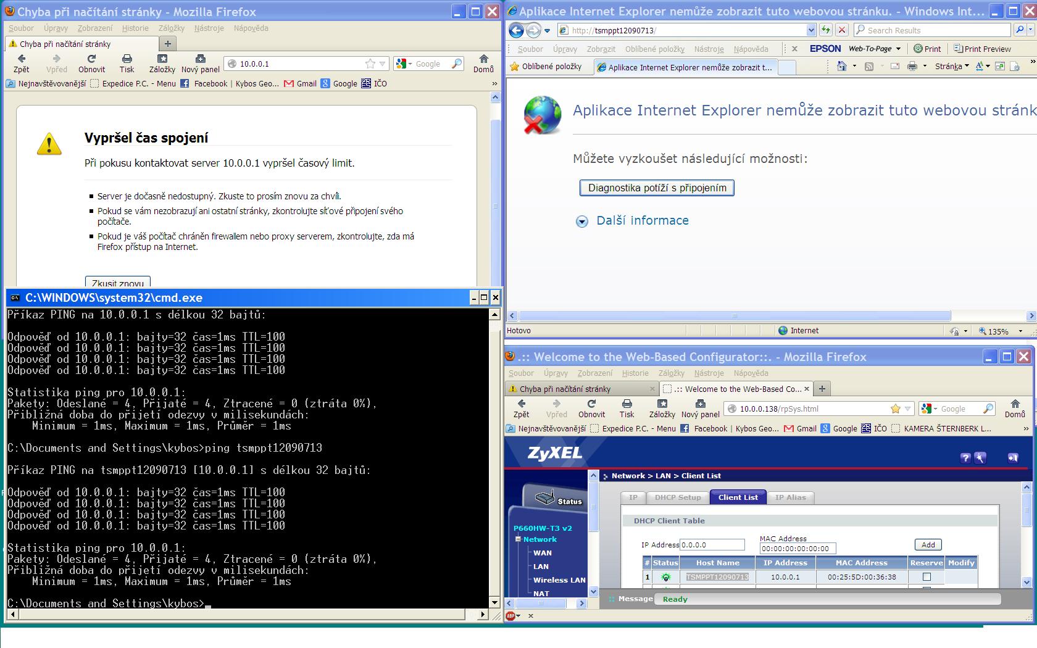Open Soubor menu in the error-page Firefox window
The image size is (1037, 648).
click(x=21, y=28)
